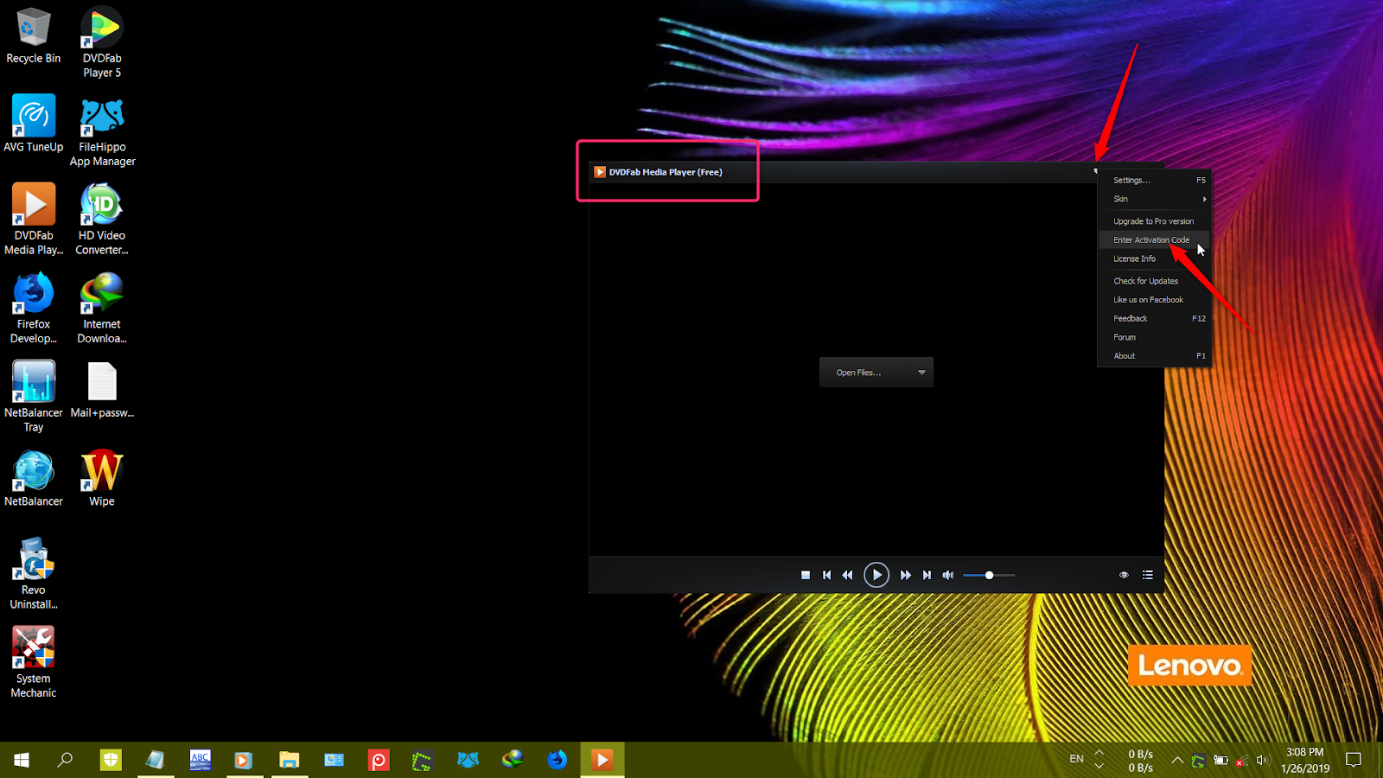Image resolution: width=1383 pixels, height=778 pixels.
Task: Show hidden system tray icons
Action: point(1177,760)
